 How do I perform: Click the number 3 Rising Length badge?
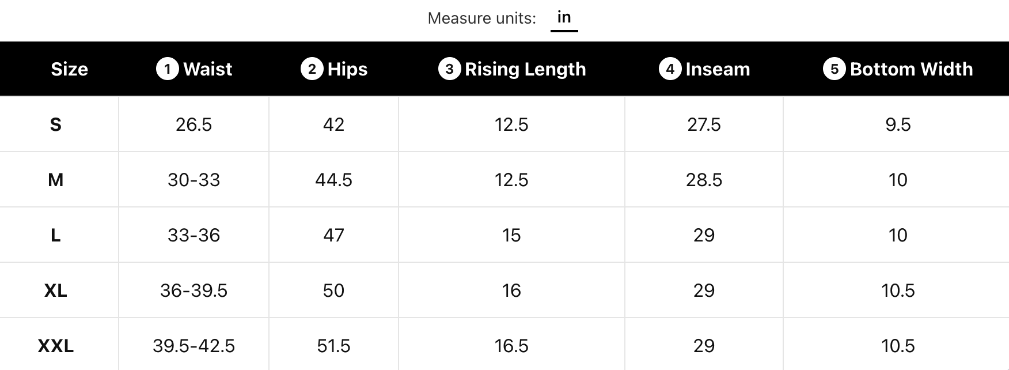click(x=449, y=69)
